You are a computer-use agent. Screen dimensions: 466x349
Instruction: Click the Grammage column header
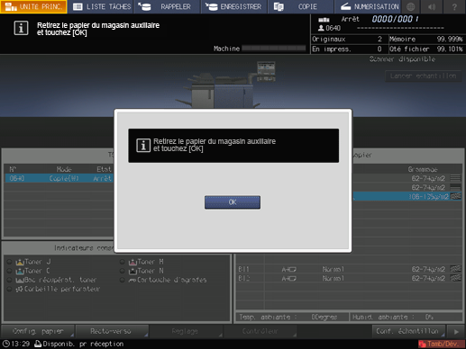point(423,169)
